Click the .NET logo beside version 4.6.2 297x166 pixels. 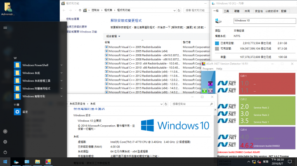coord(227,144)
